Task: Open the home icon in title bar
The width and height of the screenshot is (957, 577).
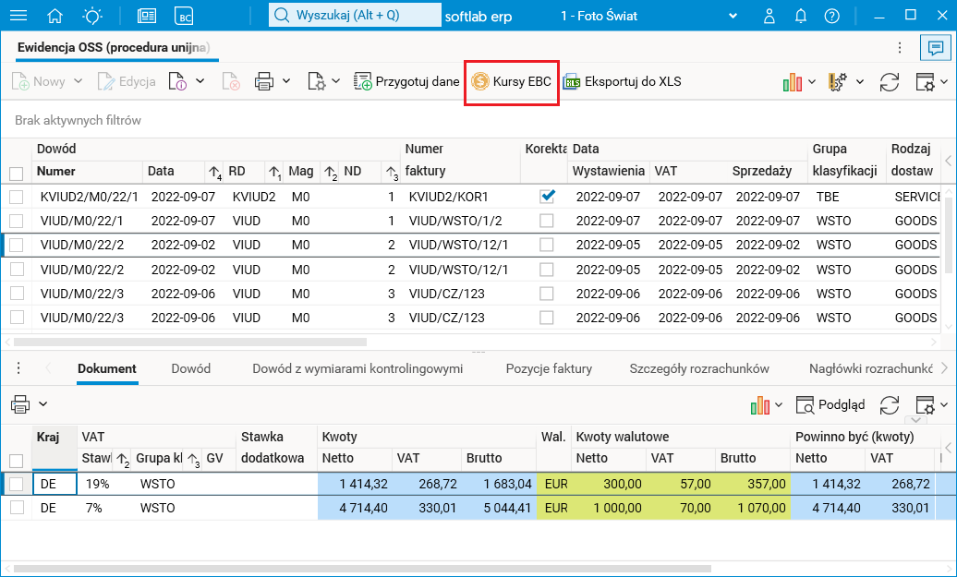Action: 55,16
